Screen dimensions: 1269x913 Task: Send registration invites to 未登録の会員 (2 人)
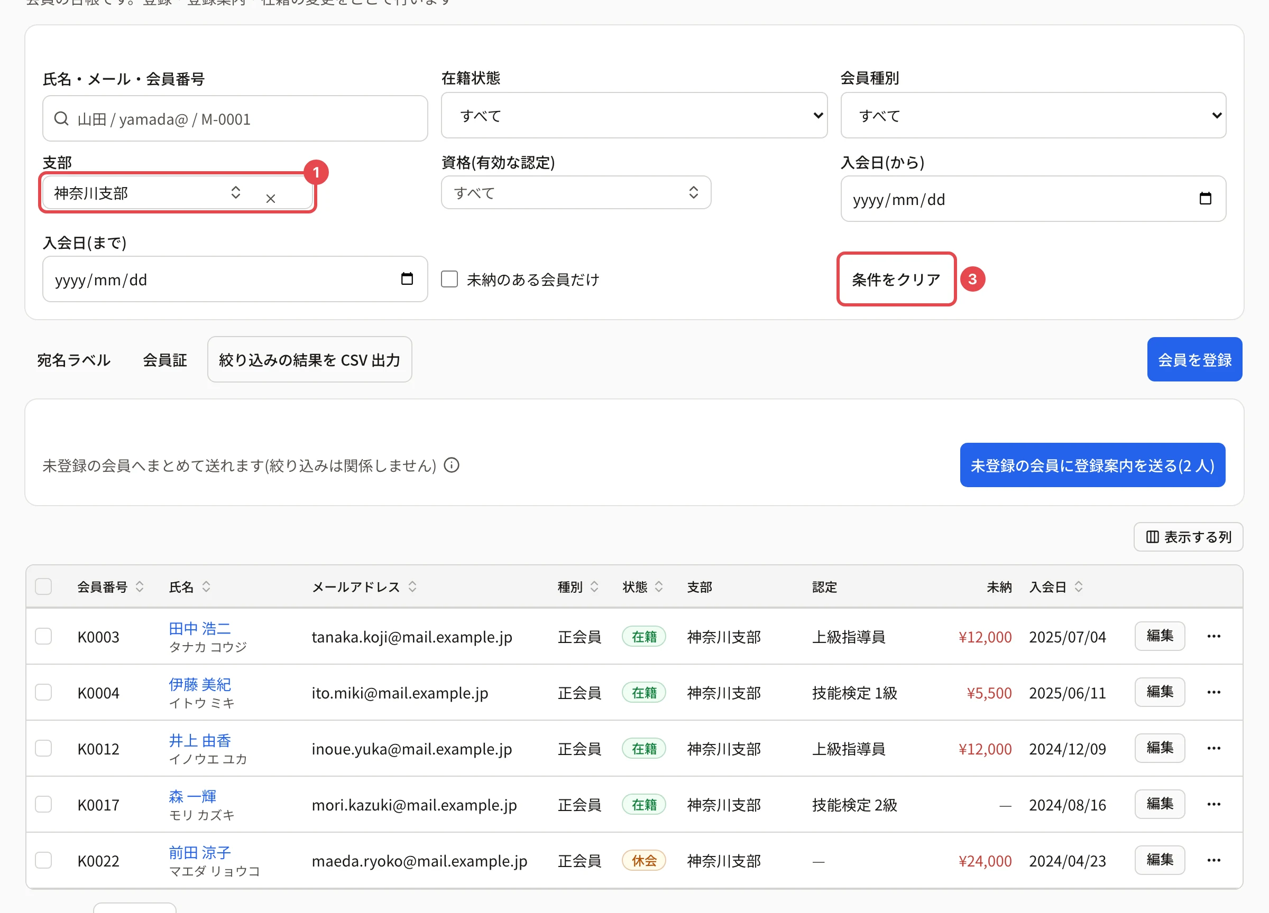1092,465
